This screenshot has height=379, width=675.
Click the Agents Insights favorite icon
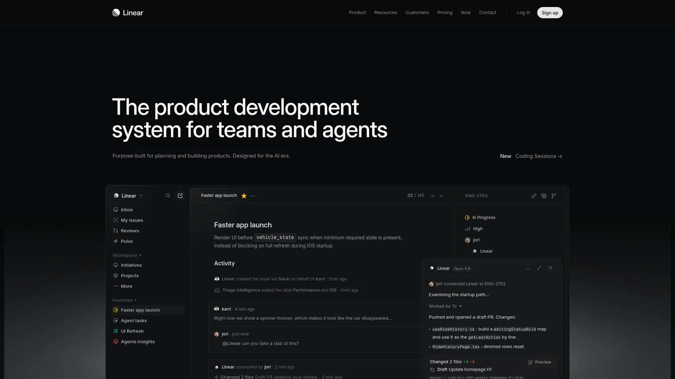(116, 342)
